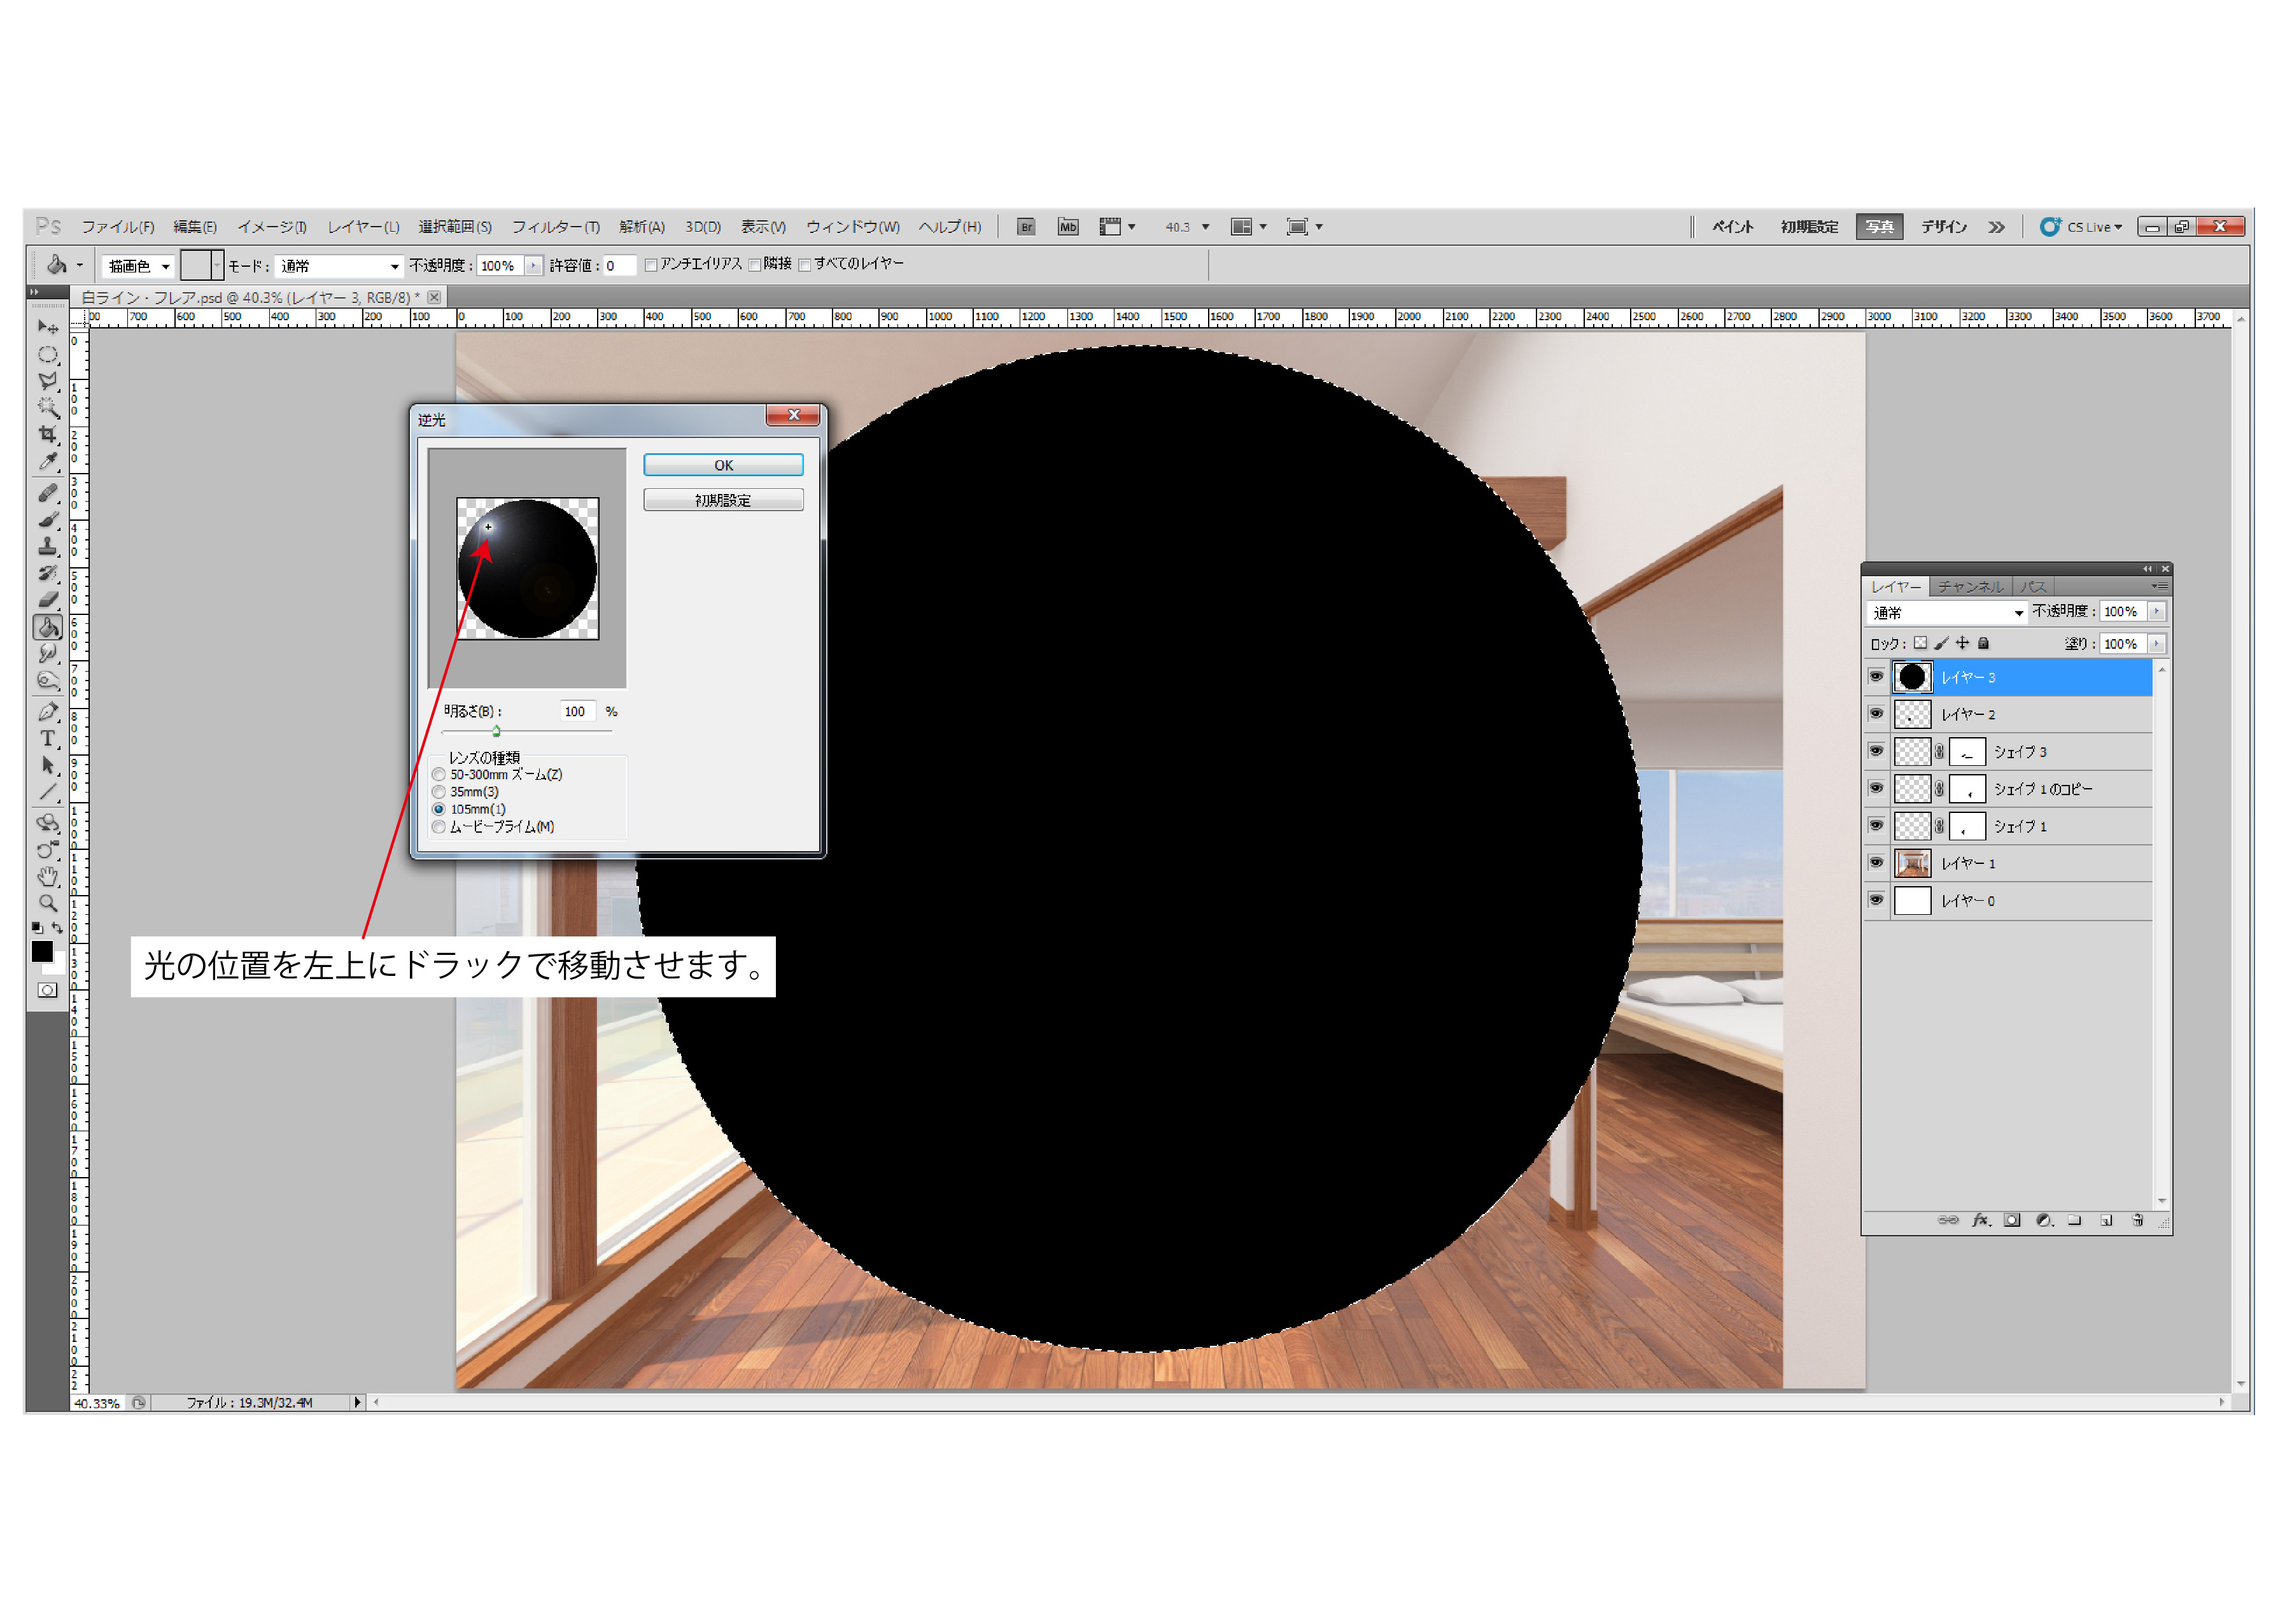Select the Crop tool
Screen dimensions: 2278x1624
(47, 435)
